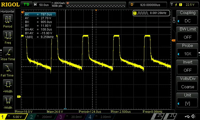Select the BX = 905.0us cursor row

click(x=40, y=22)
